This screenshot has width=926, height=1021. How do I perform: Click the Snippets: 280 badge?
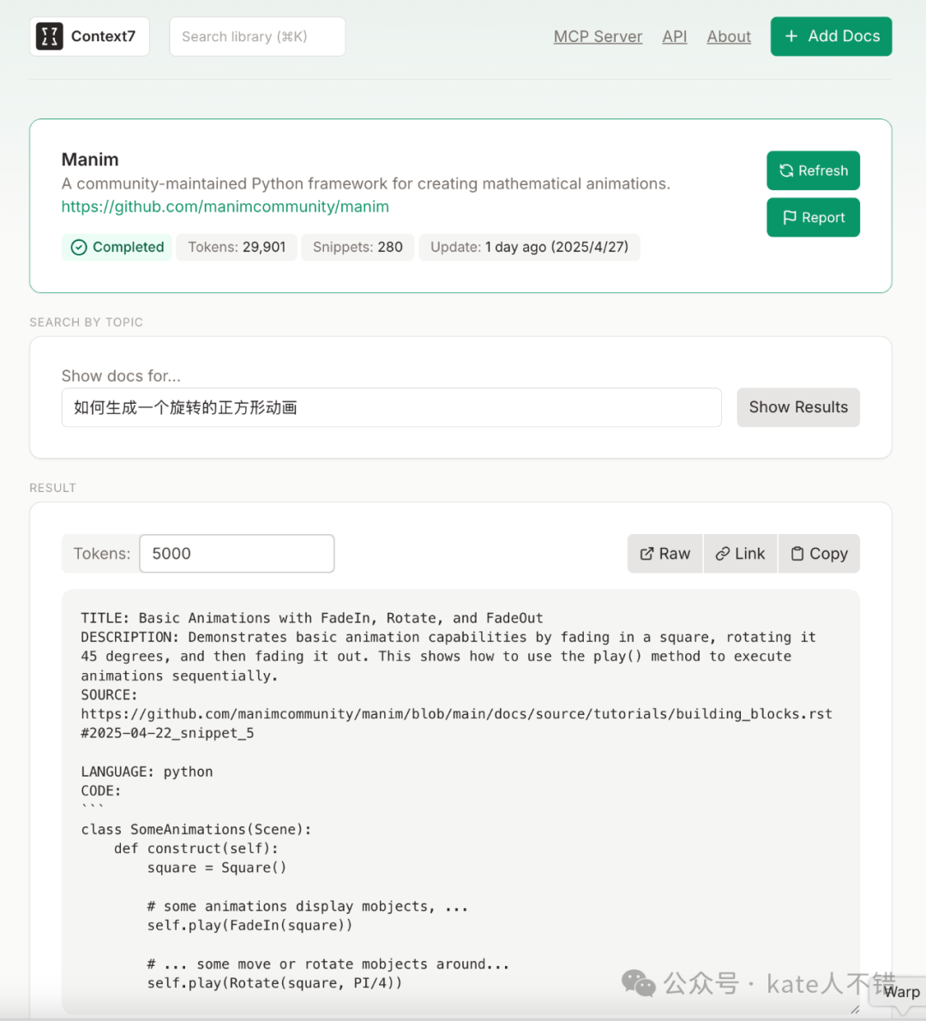click(358, 247)
